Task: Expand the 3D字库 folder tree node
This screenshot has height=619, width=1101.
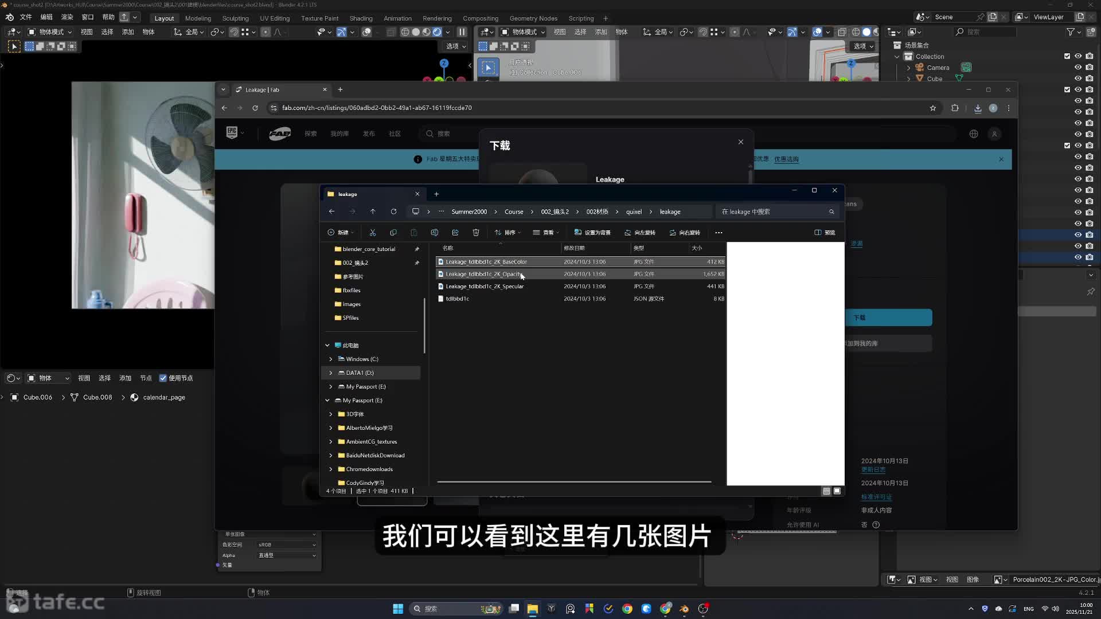Action: [x=331, y=414]
